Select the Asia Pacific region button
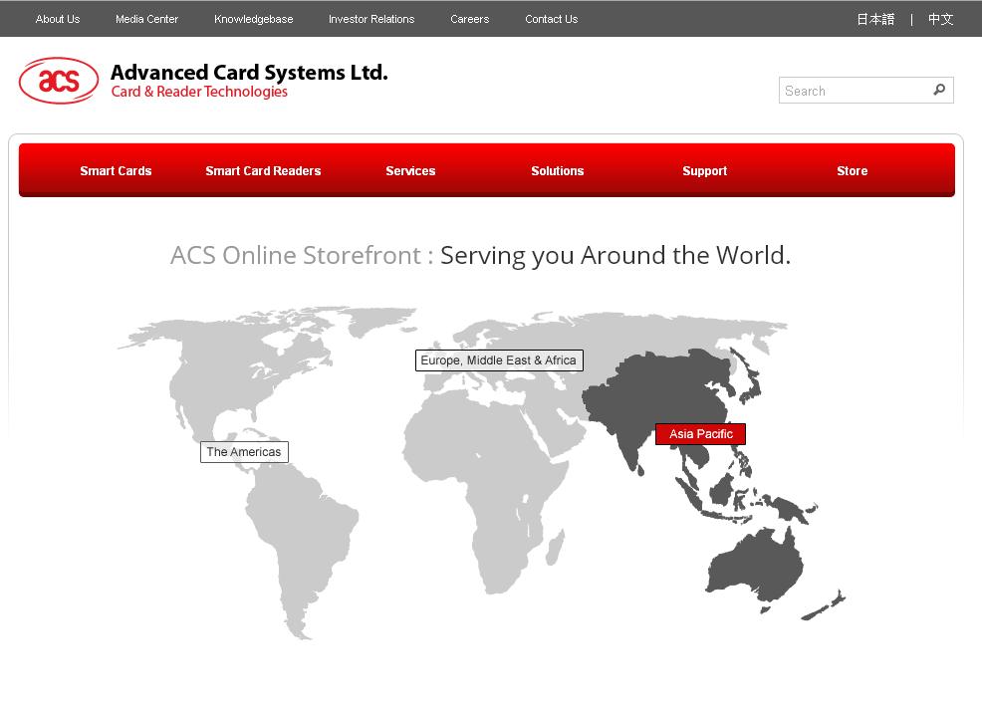 [700, 434]
